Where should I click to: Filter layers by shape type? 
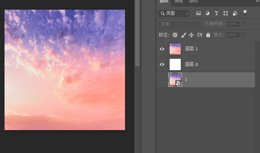pyautogui.click(x=226, y=13)
